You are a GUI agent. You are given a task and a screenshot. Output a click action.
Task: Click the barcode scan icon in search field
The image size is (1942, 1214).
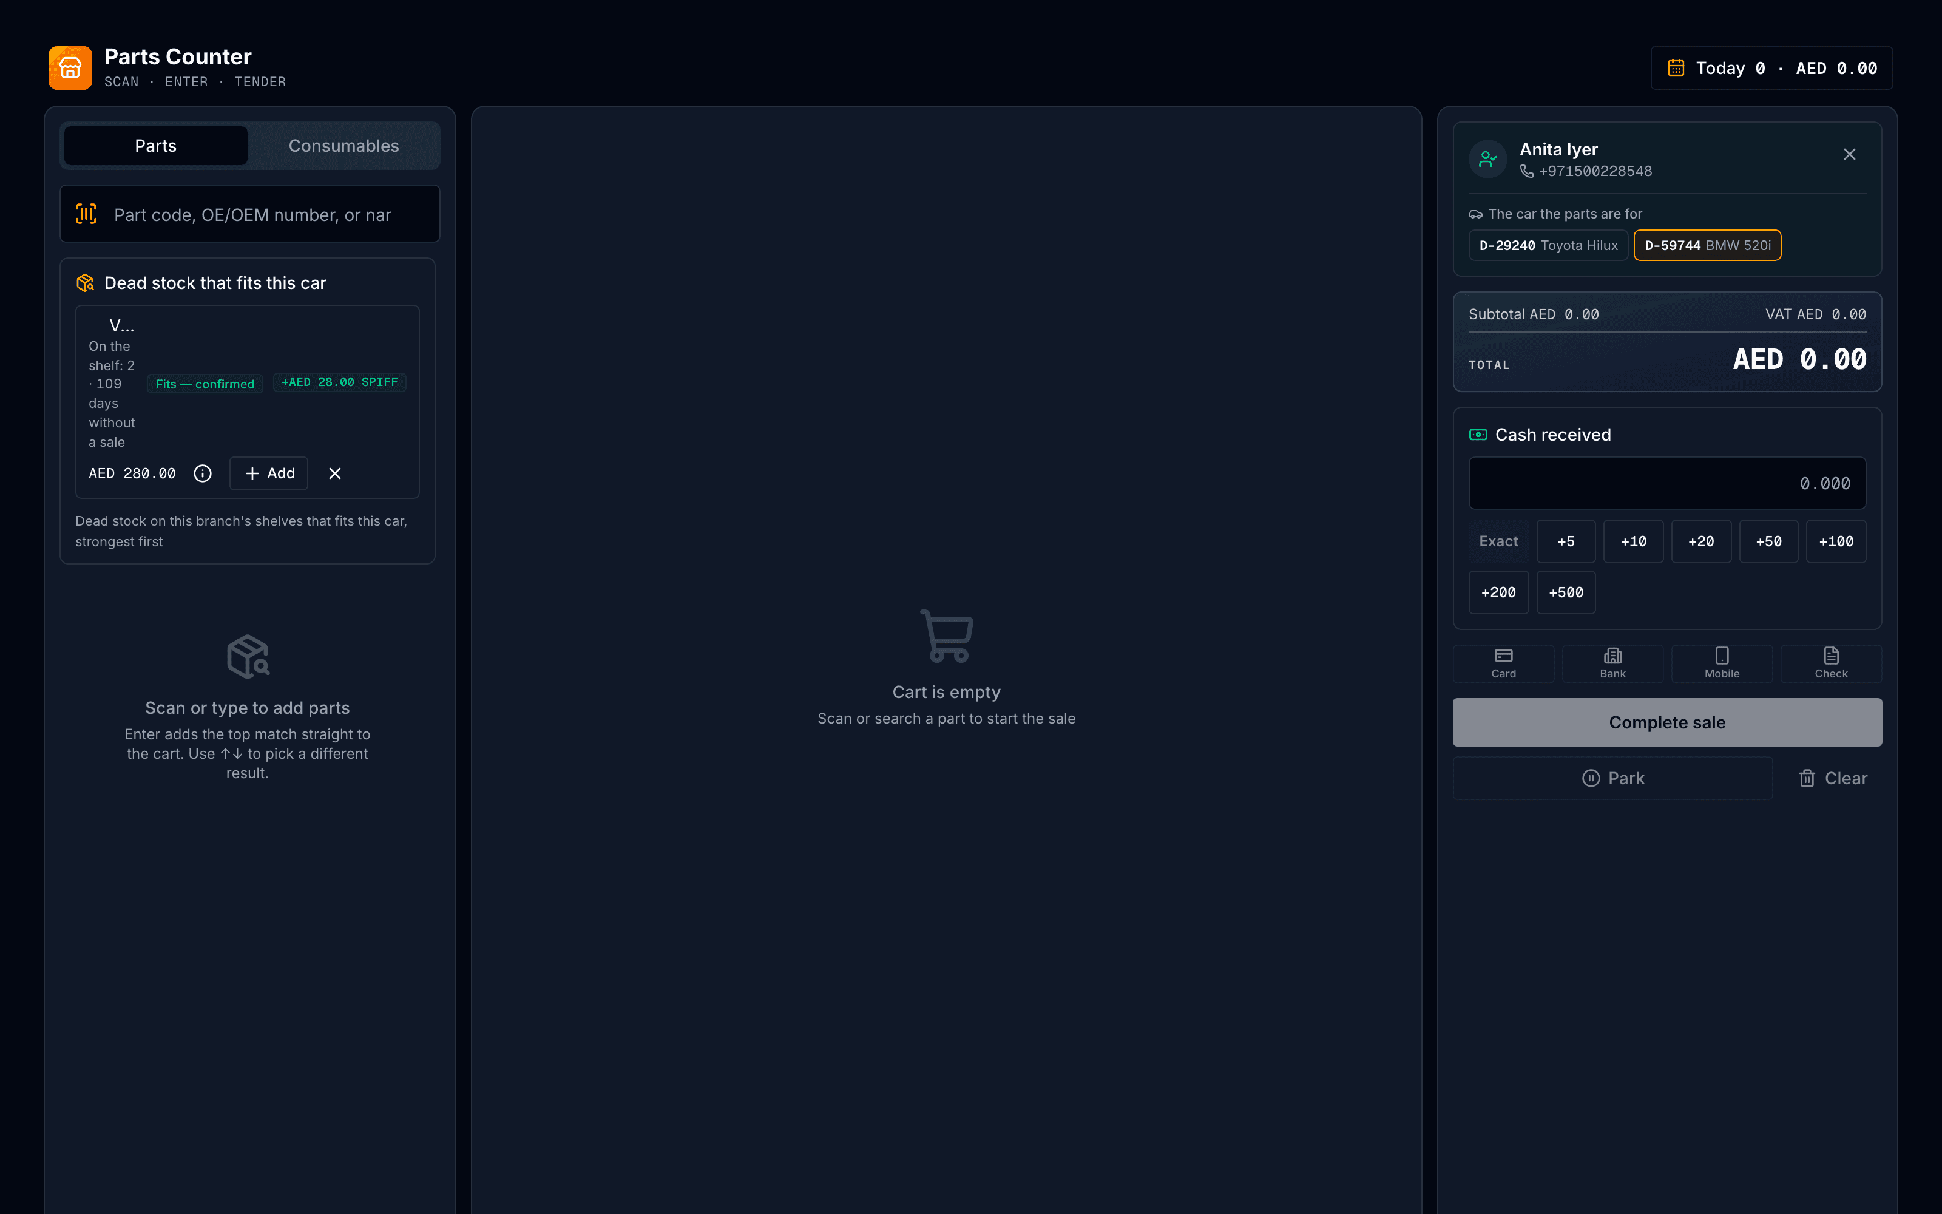(x=86, y=214)
